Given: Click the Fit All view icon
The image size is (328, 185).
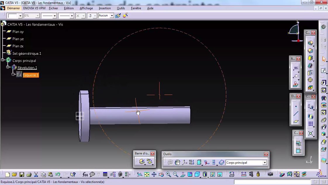Looking at the screenshot, I should (146, 174).
